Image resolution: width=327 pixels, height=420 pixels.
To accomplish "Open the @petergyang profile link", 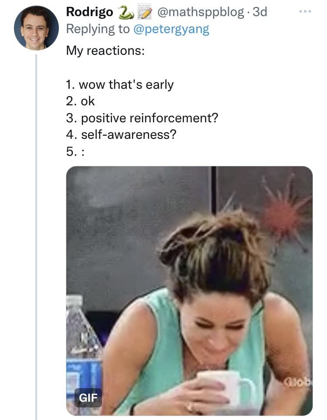I will click(x=171, y=29).
